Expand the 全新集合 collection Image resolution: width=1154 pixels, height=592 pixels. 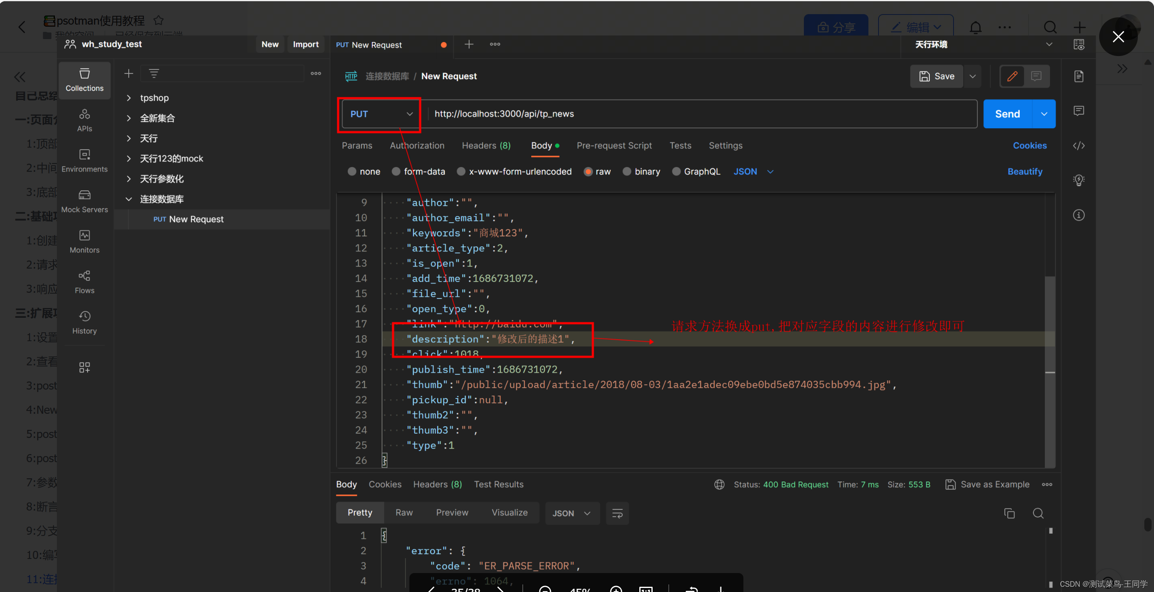pos(129,118)
